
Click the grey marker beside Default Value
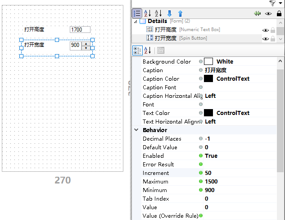tap(201, 147)
